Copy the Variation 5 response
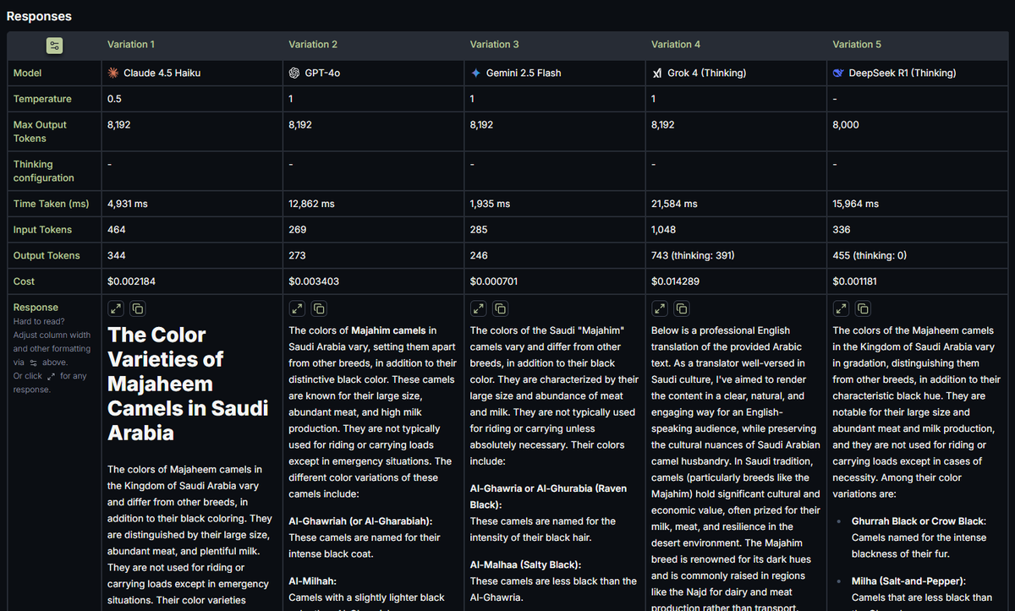 pos(863,308)
